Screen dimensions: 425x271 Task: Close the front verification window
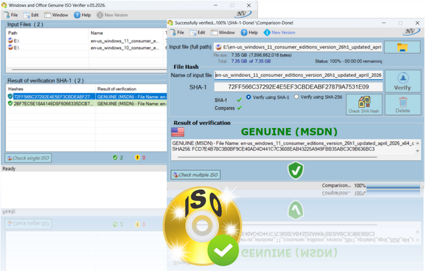tap(418, 23)
